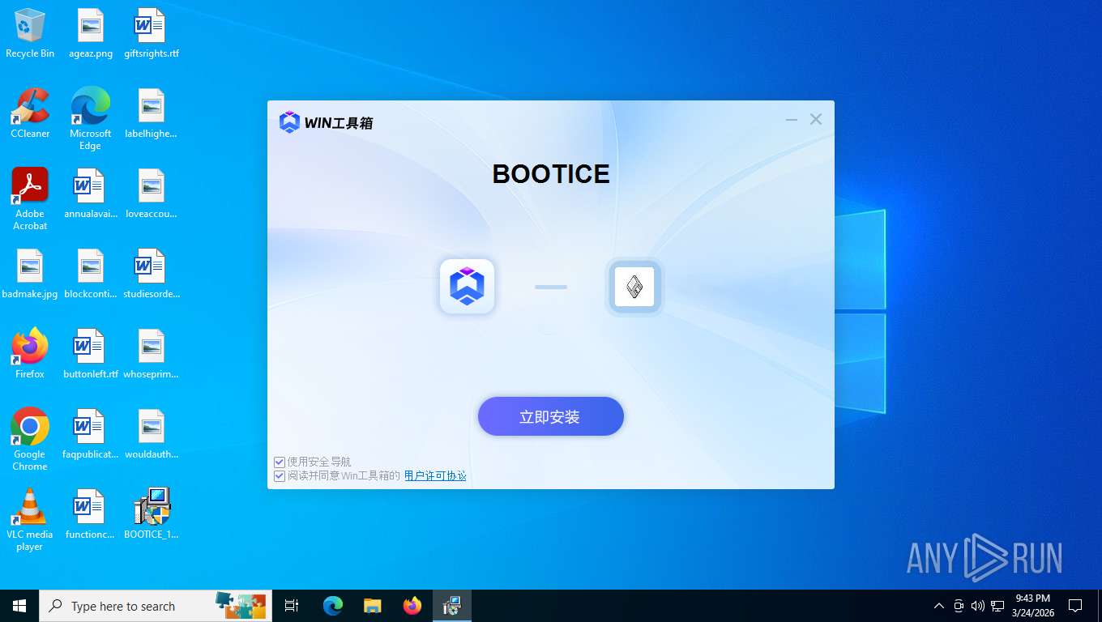Select the whoseprim... image file icon
The image size is (1102, 622).
coord(152,354)
